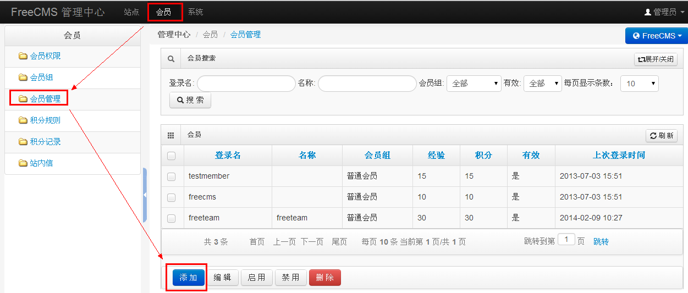Image resolution: width=688 pixels, height=293 pixels.
Task: Click the user icon beside 管理员
Action: point(647,12)
